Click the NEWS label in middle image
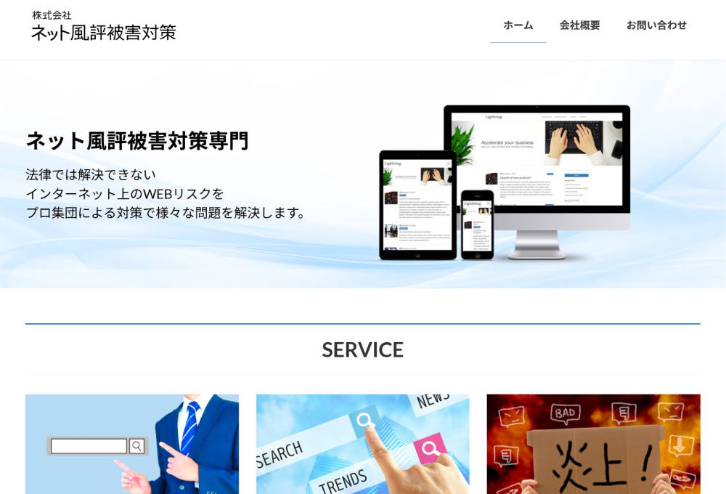Image resolution: width=726 pixels, height=494 pixels. coord(433,400)
